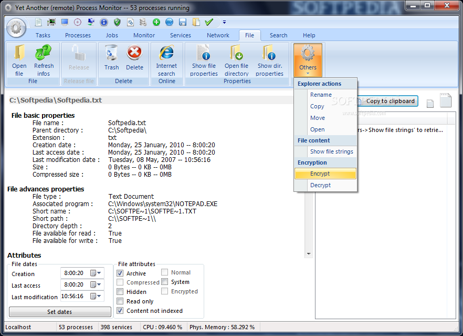Toggle the Encrypted attribute checkbox
463x336 pixels.
click(164, 291)
